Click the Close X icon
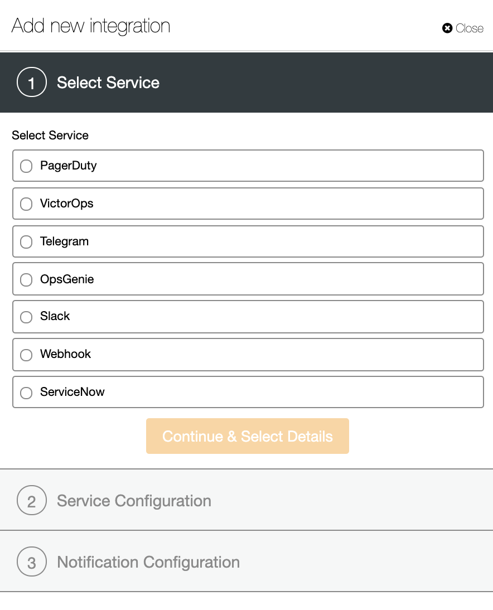Viewport: 493px width, 610px height. [x=447, y=28]
